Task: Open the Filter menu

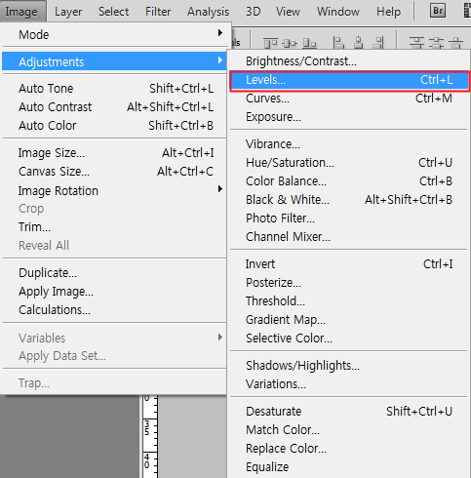Action: (158, 12)
